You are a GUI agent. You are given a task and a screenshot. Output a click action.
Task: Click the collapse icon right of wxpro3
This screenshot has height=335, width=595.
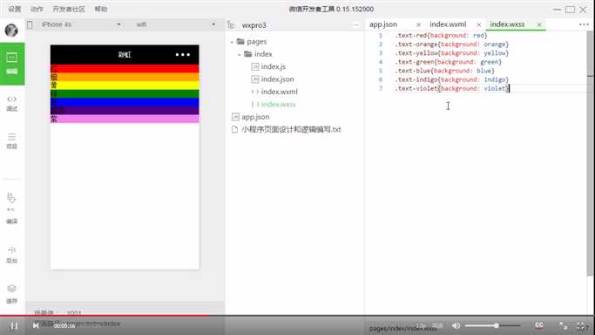pyautogui.click(x=355, y=25)
